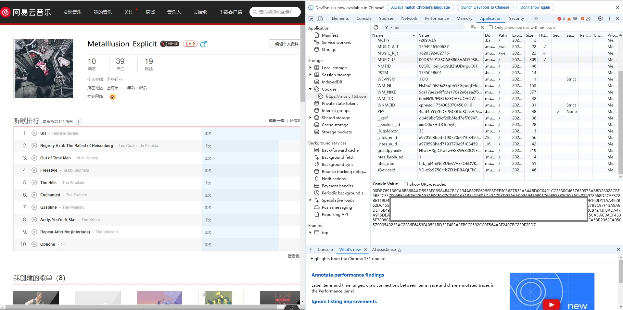Expand the top frame node
This screenshot has width=623, height=310.
click(310, 232)
